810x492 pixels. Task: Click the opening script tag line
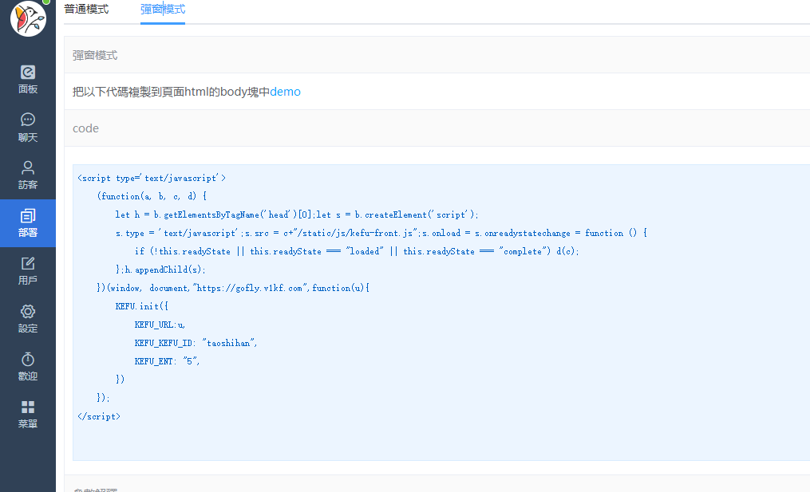click(x=152, y=179)
